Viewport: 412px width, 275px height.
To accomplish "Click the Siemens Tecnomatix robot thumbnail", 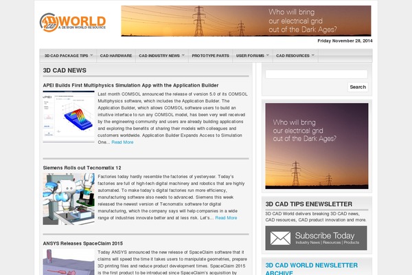I will 69,199.
